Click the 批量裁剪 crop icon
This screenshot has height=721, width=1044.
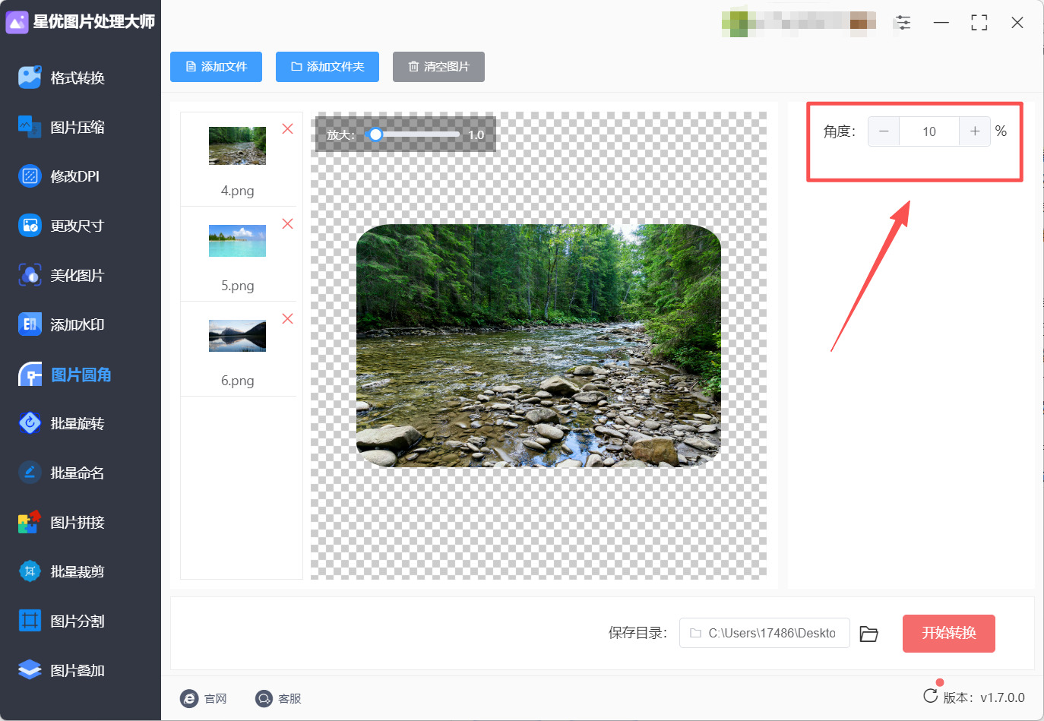point(30,571)
